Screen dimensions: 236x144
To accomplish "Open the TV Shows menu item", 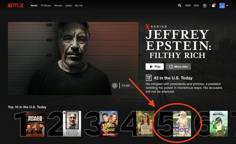I will (46, 6).
